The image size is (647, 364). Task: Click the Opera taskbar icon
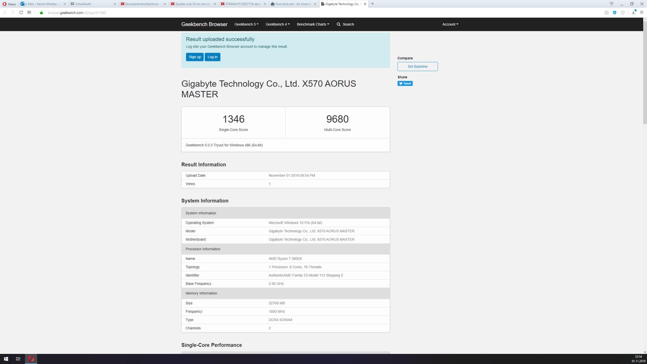[x=31, y=359]
